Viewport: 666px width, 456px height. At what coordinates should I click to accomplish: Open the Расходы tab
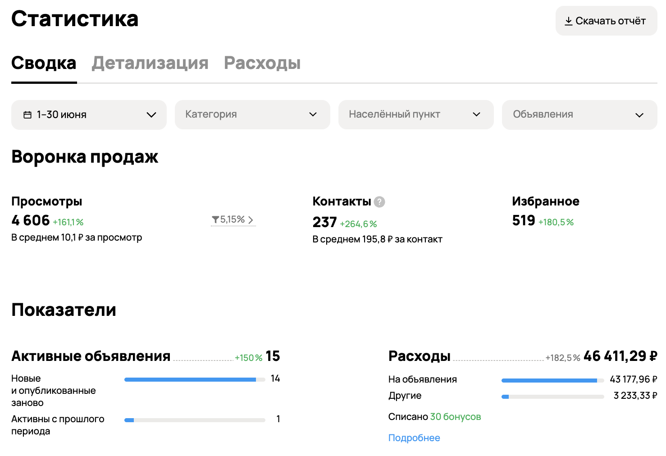point(262,63)
